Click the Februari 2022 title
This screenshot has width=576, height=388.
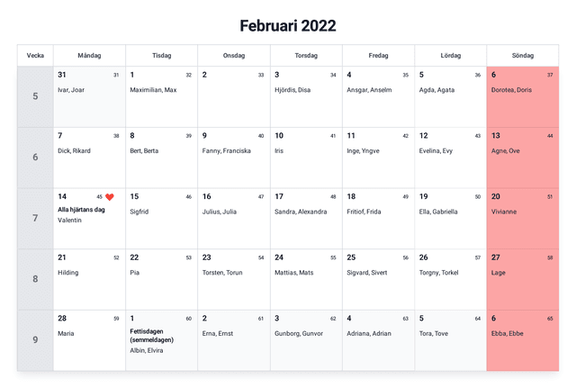pyautogui.click(x=288, y=25)
